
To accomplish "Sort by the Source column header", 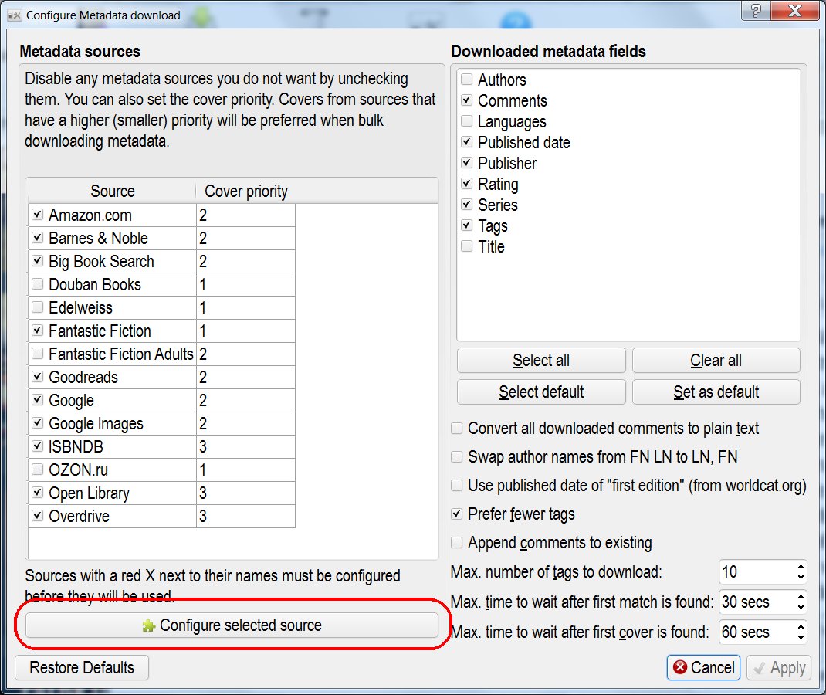I will (111, 191).
